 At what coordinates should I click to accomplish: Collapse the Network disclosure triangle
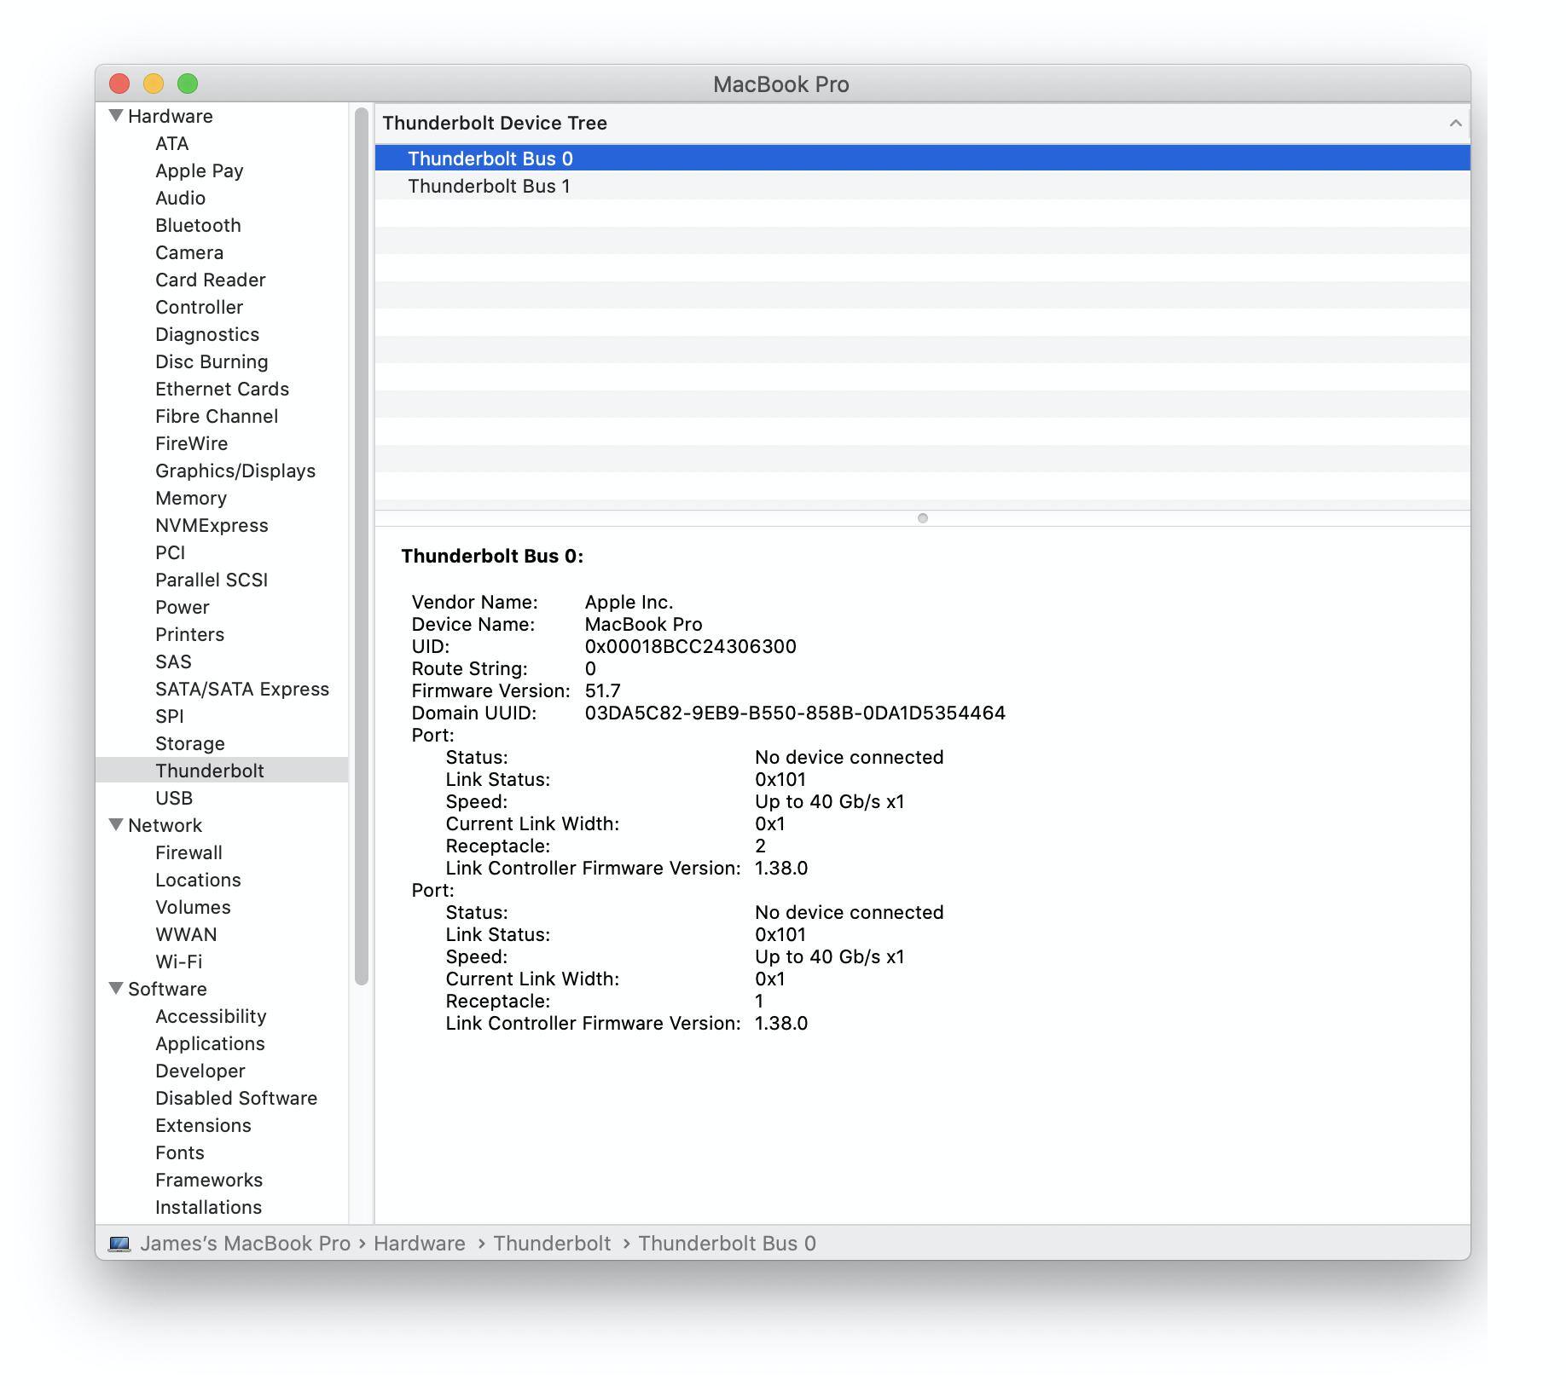click(116, 825)
